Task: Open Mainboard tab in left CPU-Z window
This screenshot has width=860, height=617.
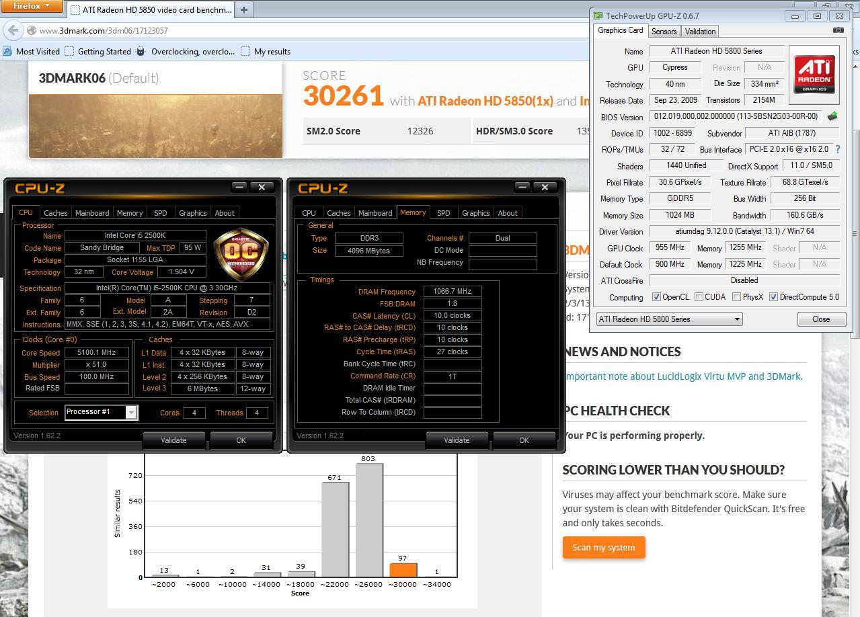Action: (x=92, y=213)
